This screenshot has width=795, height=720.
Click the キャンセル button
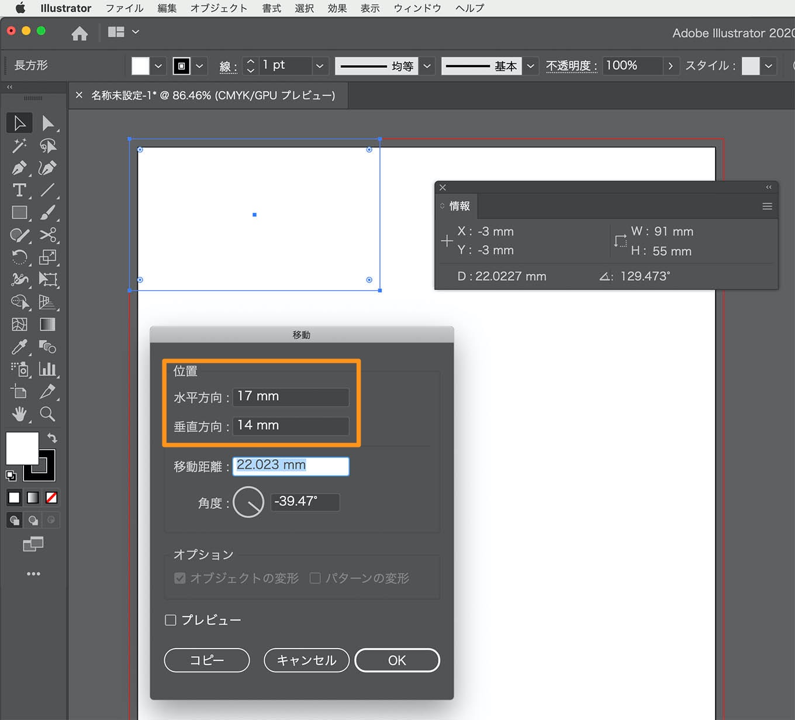pos(306,660)
